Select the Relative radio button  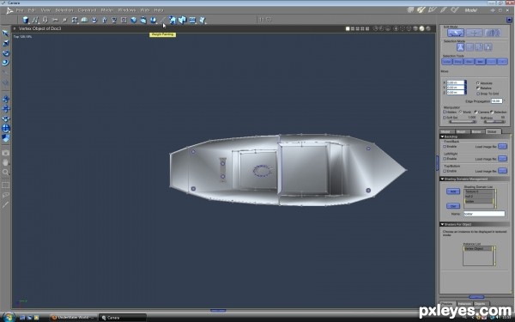[478, 88]
